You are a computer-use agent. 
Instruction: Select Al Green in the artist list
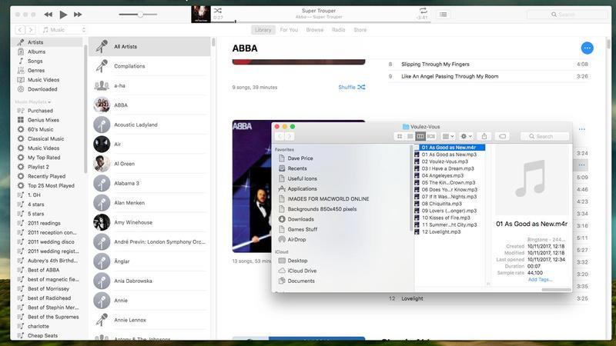point(149,164)
